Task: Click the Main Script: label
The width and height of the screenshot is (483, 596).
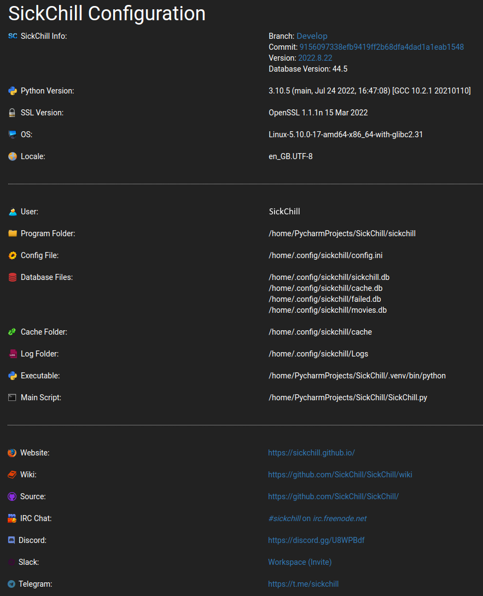Action: click(x=40, y=398)
